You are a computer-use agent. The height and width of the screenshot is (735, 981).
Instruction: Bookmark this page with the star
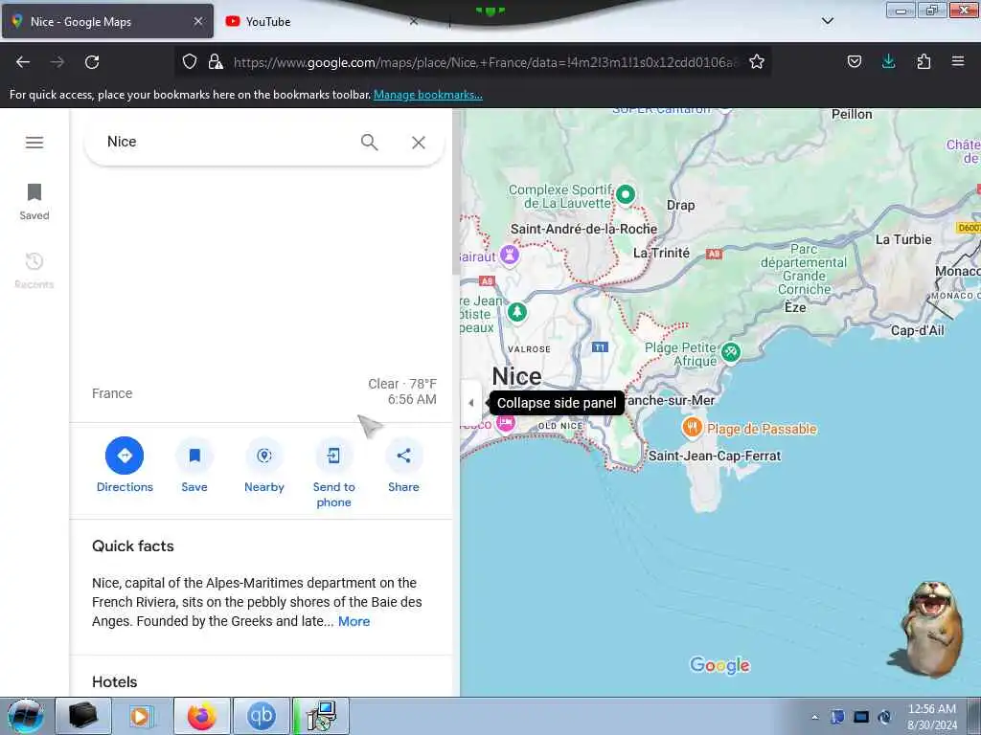click(x=757, y=61)
